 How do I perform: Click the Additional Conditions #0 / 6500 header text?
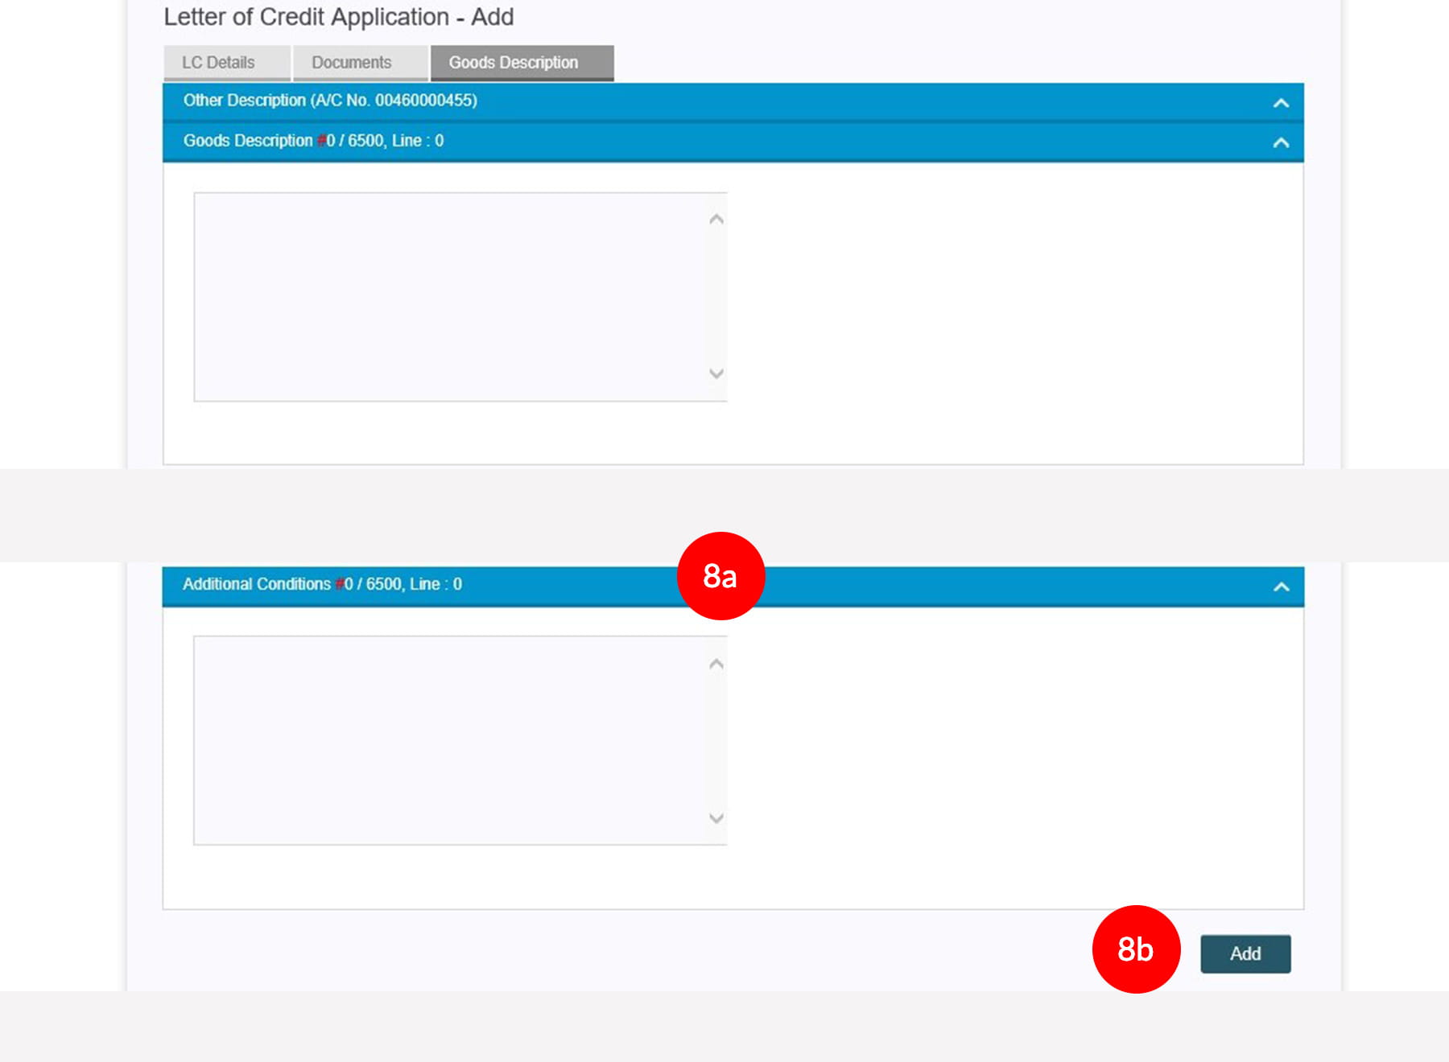322,584
